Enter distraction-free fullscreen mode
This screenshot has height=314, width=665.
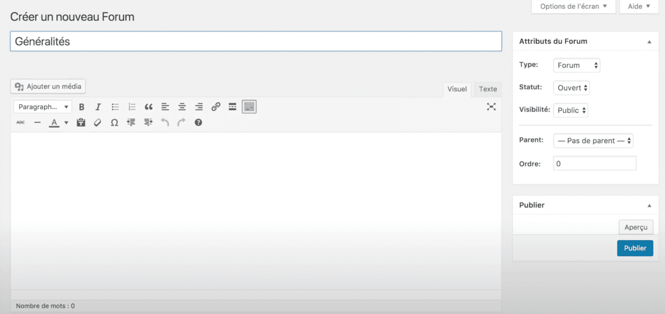click(491, 107)
